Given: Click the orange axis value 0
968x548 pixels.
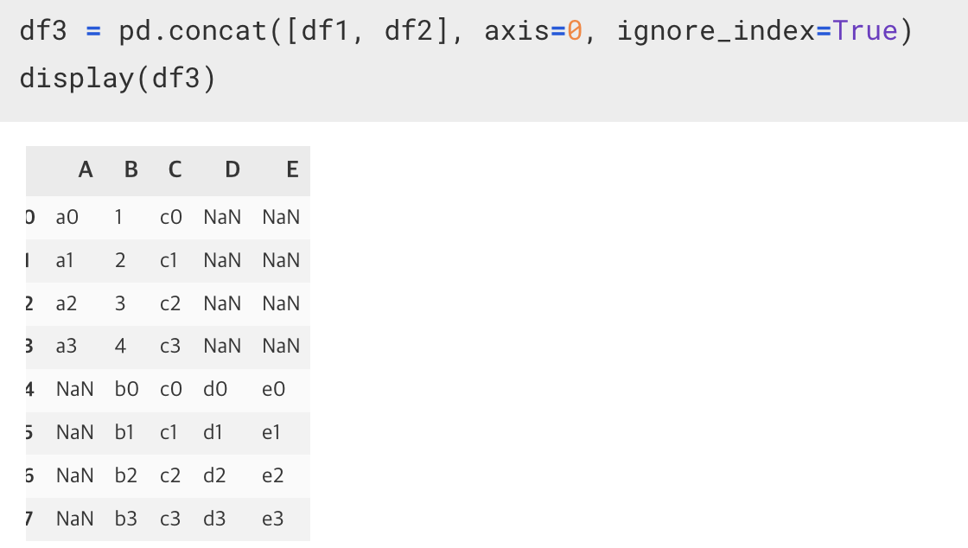Looking at the screenshot, I should (575, 31).
